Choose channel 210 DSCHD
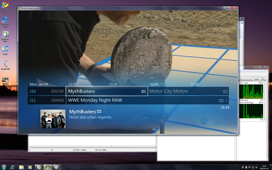The image size is (272, 170). tap(47, 91)
